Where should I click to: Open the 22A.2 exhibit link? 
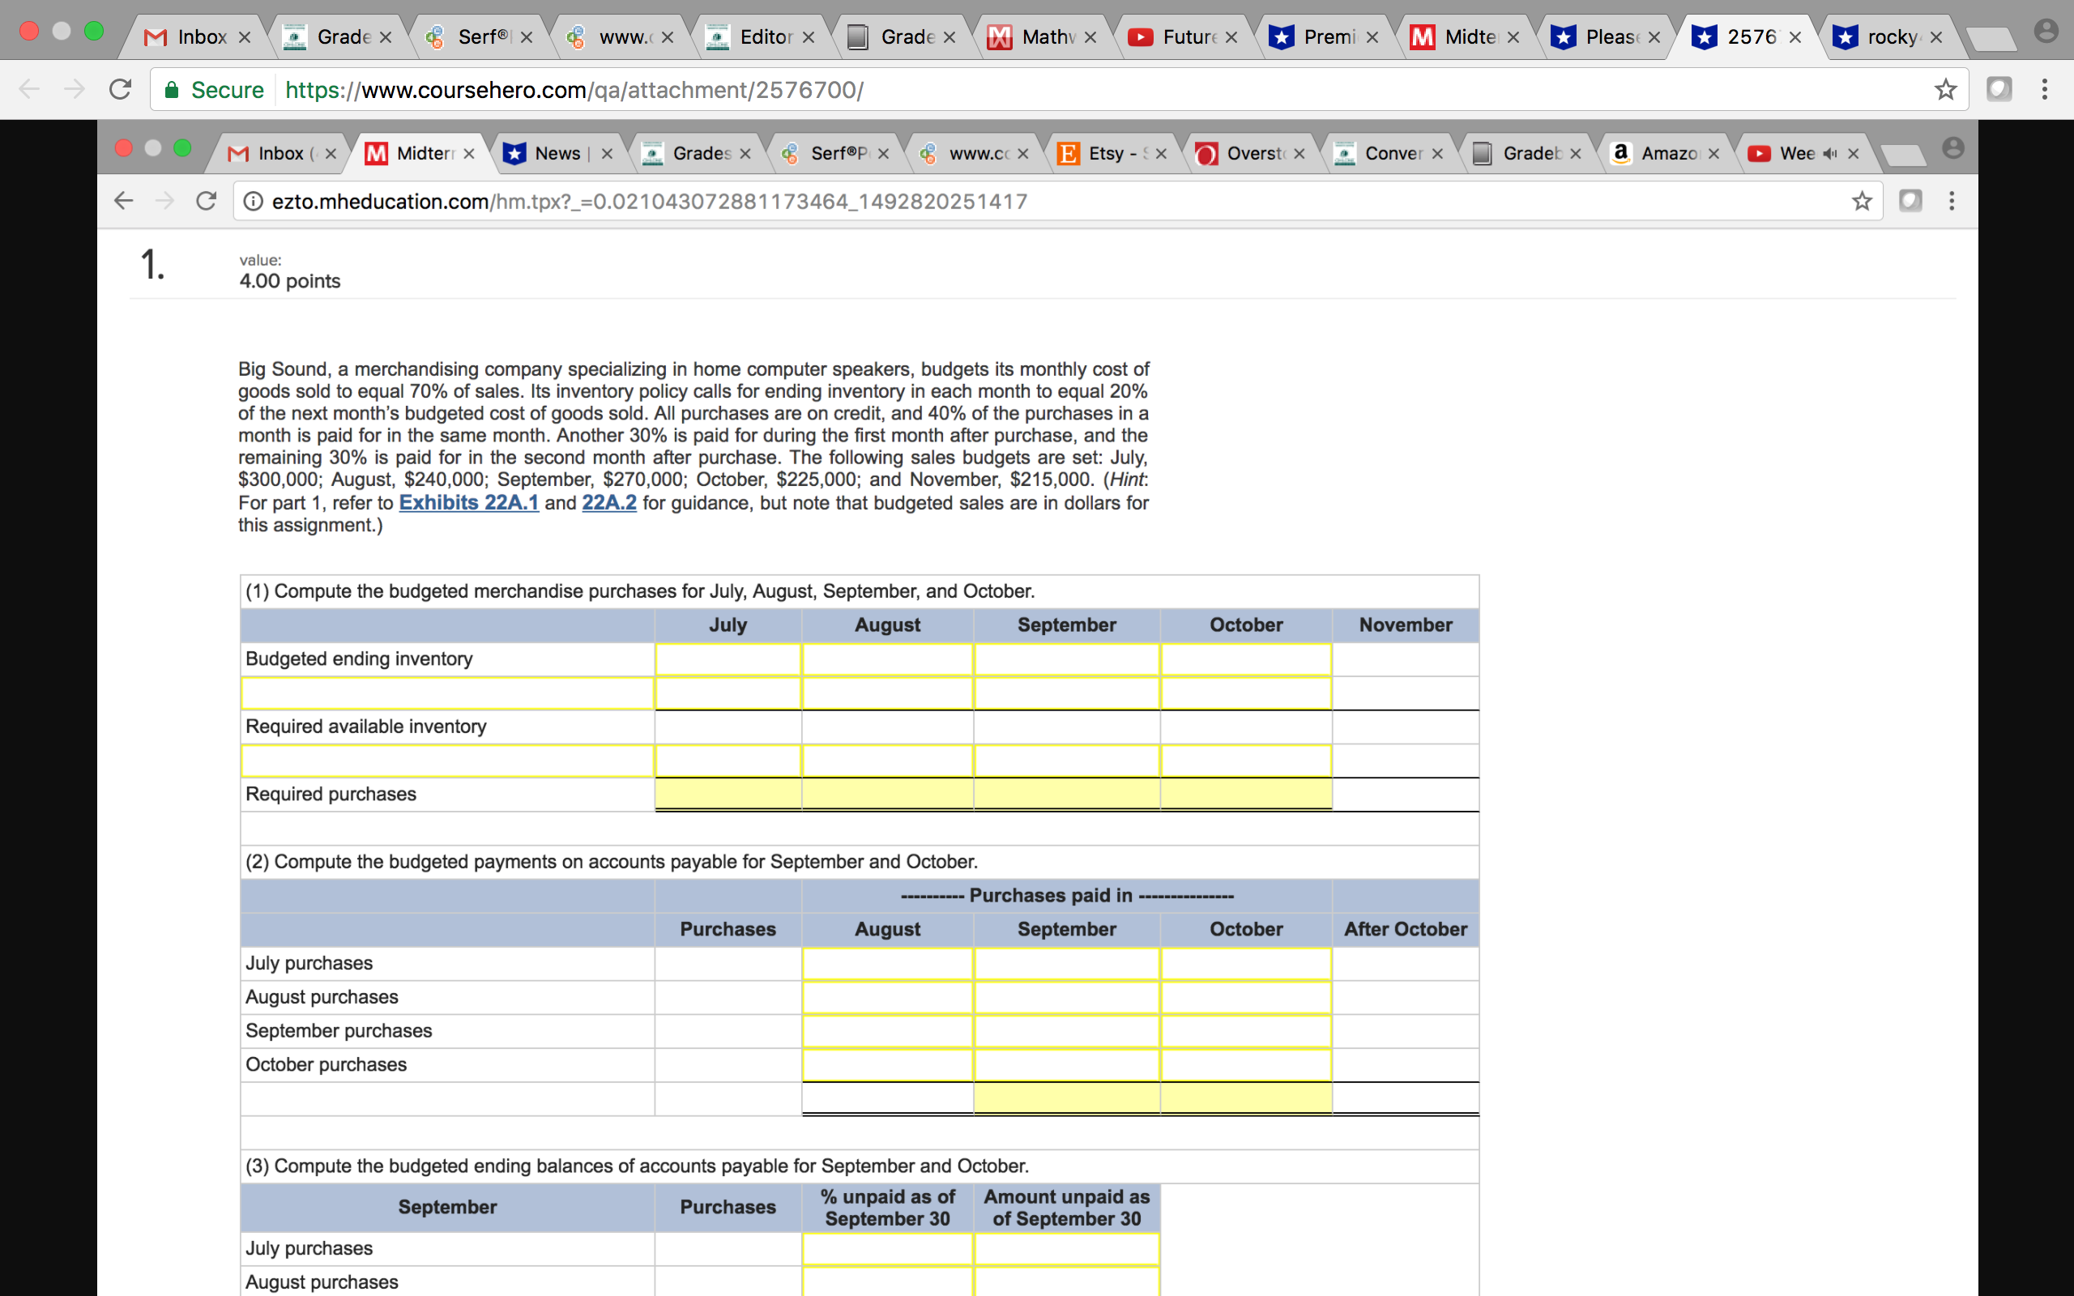pos(608,502)
